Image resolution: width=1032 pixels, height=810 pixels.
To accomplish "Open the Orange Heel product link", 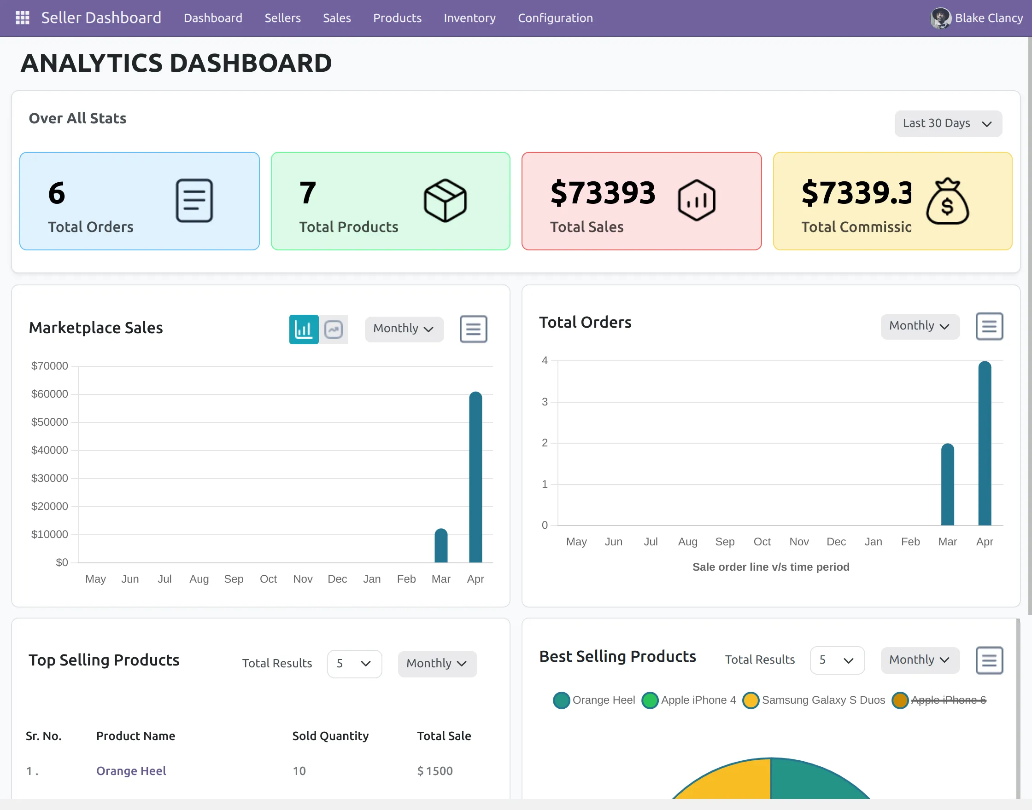I will pos(131,770).
